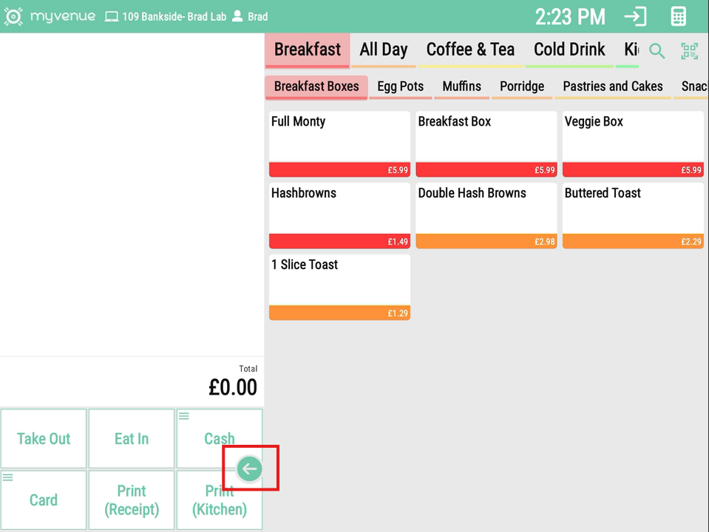
Task: Click the calculator icon in header
Action: pyautogui.click(x=678, y=16)
